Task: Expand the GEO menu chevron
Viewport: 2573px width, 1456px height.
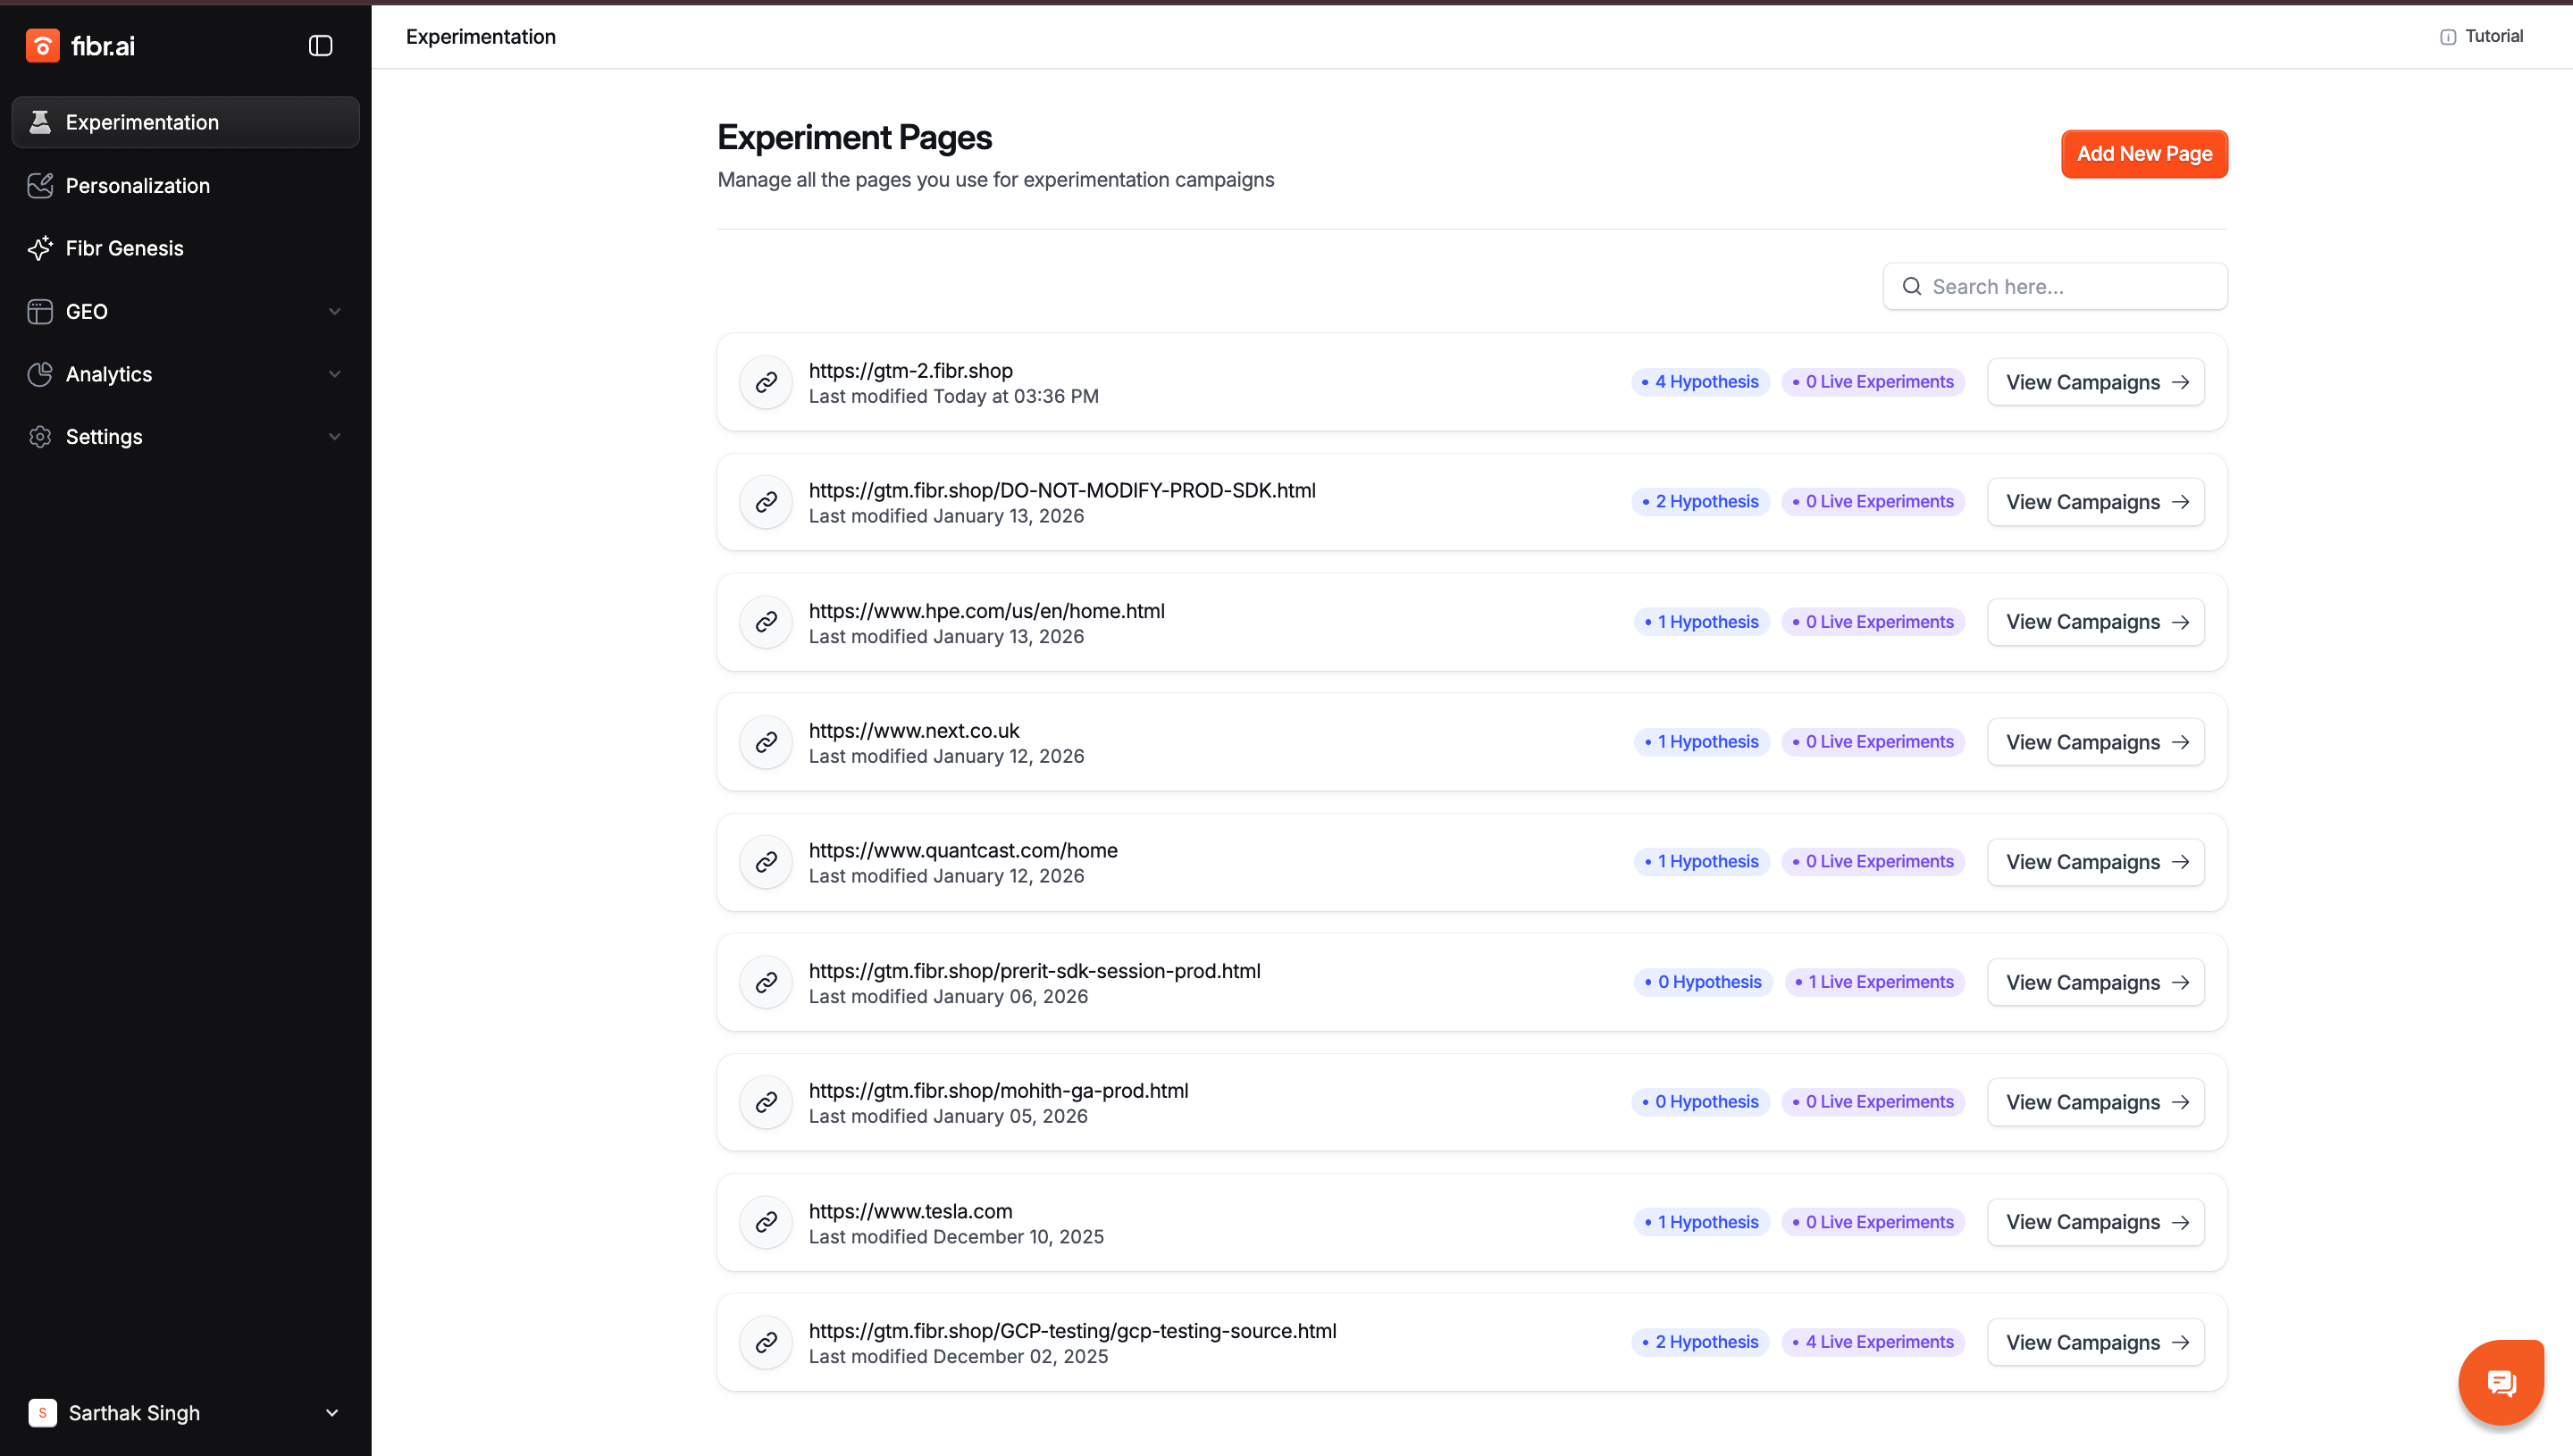Action: point(334,312)
